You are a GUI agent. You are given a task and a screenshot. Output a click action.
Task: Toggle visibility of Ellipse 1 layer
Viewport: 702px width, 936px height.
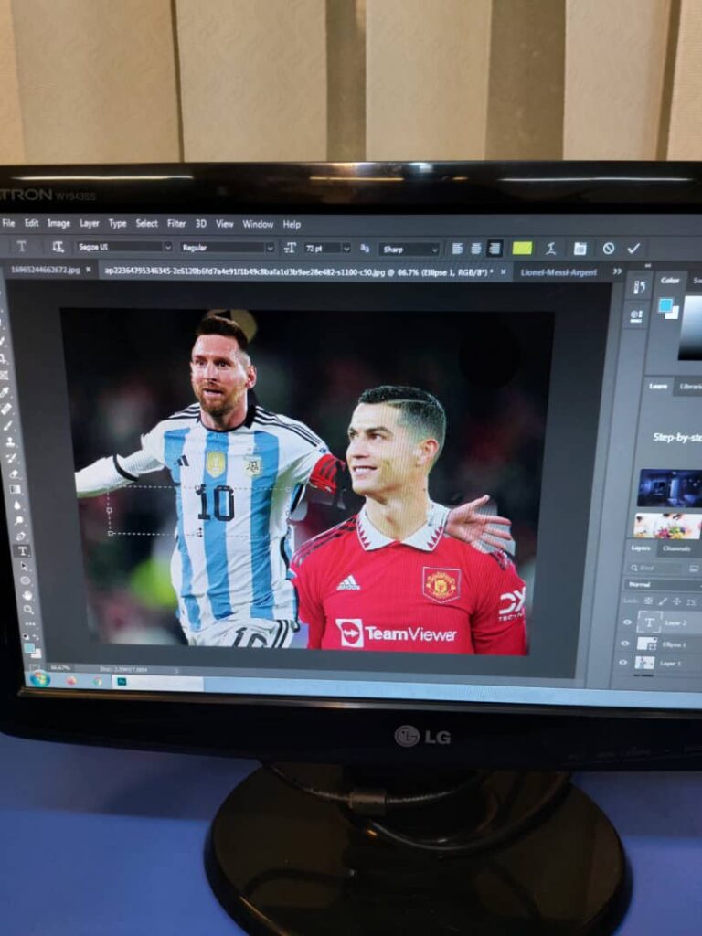tap(627, 643)
